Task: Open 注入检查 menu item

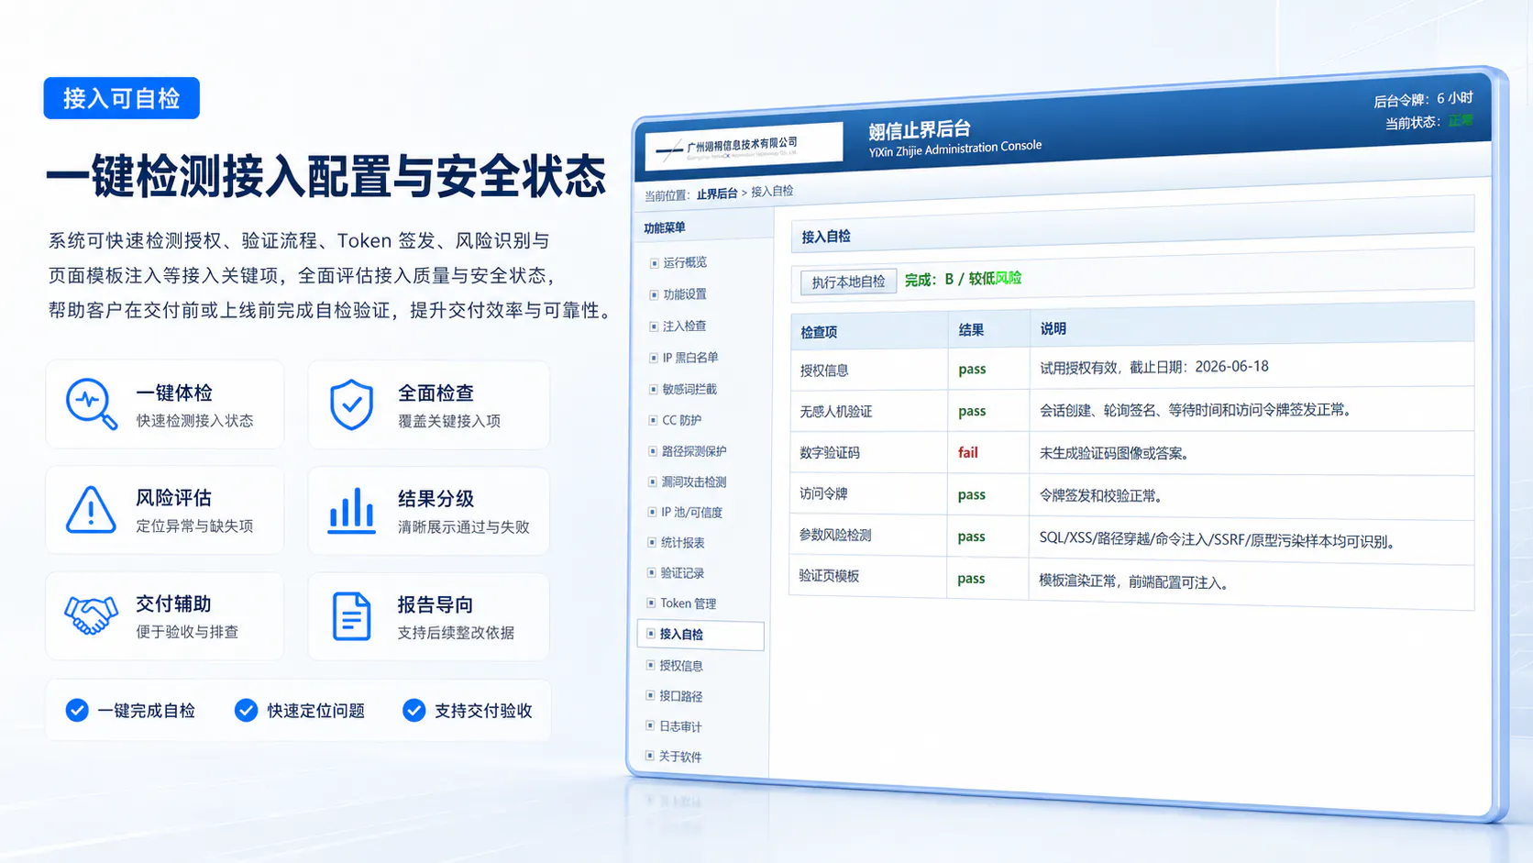Action: pos(684,326)
